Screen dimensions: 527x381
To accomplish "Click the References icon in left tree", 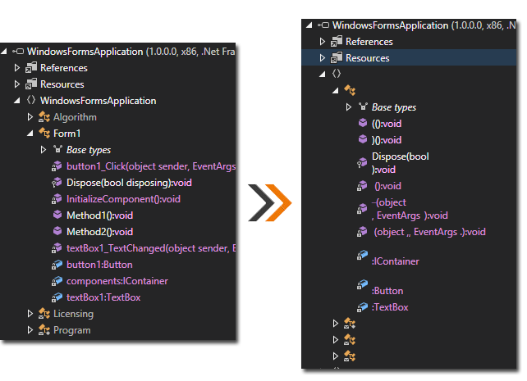I will (31, 67).
